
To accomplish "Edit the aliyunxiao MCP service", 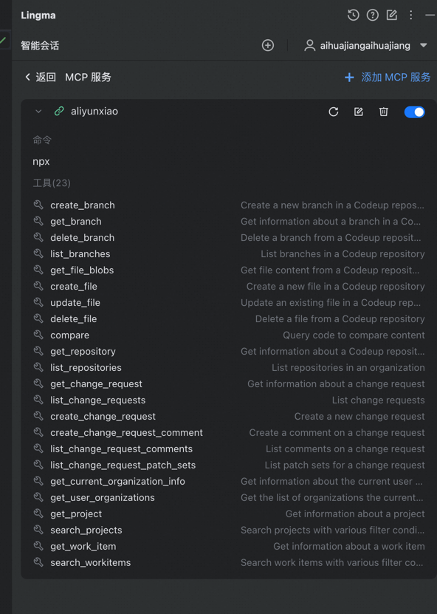I will (x=359, y=112).
